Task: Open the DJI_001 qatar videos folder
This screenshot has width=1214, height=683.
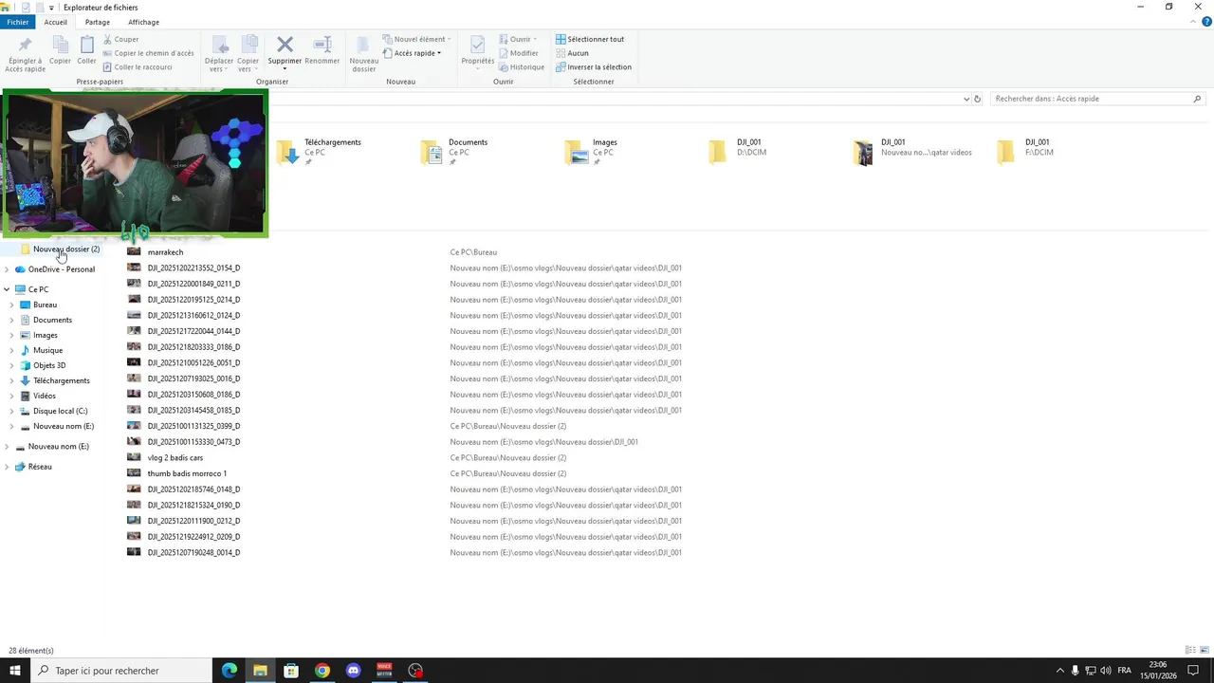Action: click(912, 151)
